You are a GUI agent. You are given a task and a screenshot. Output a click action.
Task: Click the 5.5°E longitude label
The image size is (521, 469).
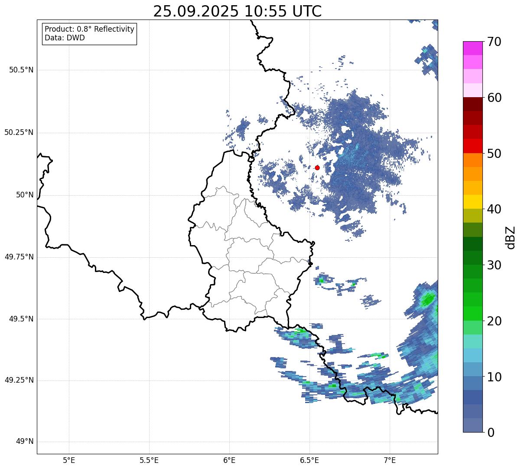point(149,460)
